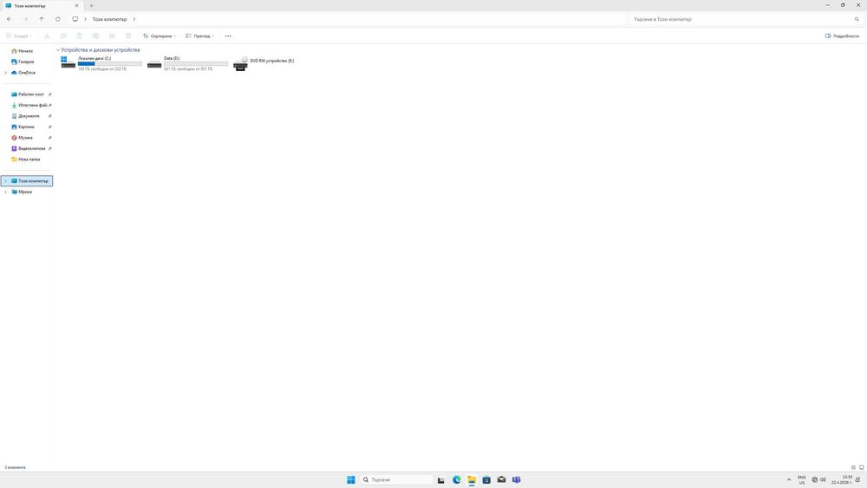
Task: Open the Нова папка folder in sidebar
Action: (29, 159)
